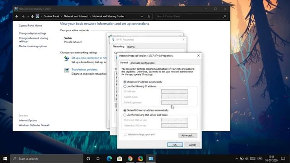This screenshot has height=163, width=290.
Task: Confirm with OK in IPv4 Properties
Action: pyautogui.click(x=175, y=145)
